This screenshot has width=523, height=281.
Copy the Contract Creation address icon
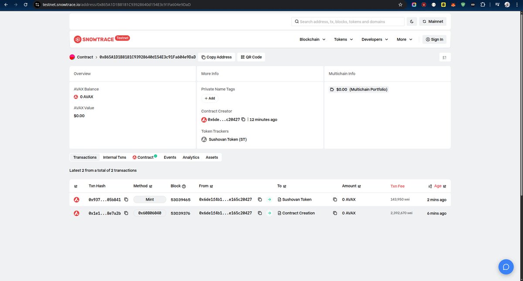pos(335,213)
